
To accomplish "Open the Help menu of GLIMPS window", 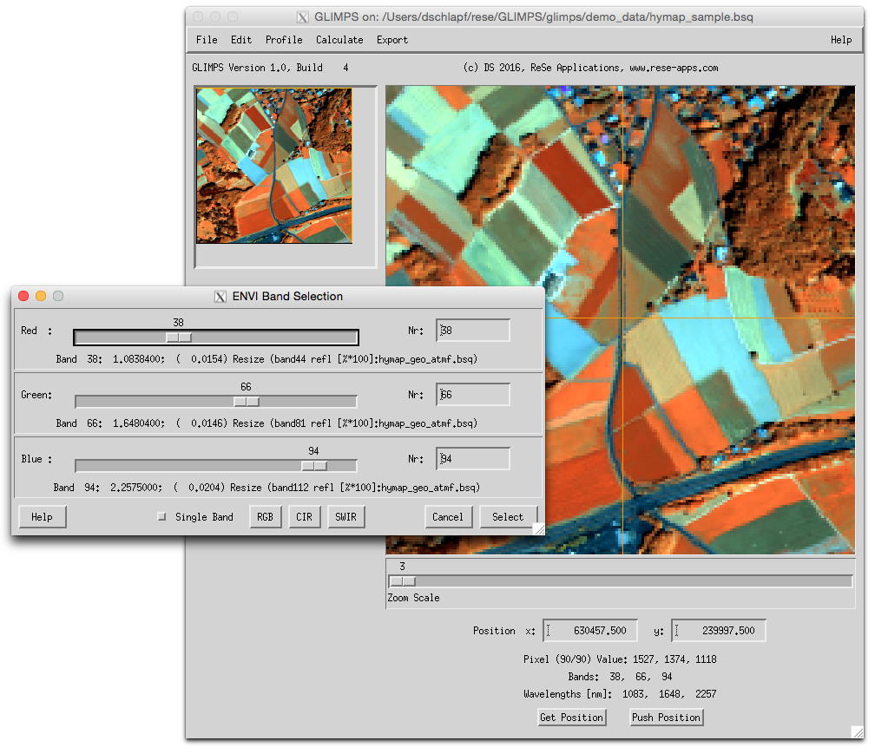I will pos(840,40).
